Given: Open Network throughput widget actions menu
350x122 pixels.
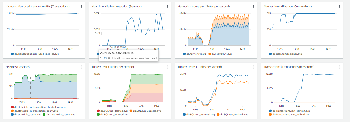Looking at the screenshot, I should click(253, 7).
